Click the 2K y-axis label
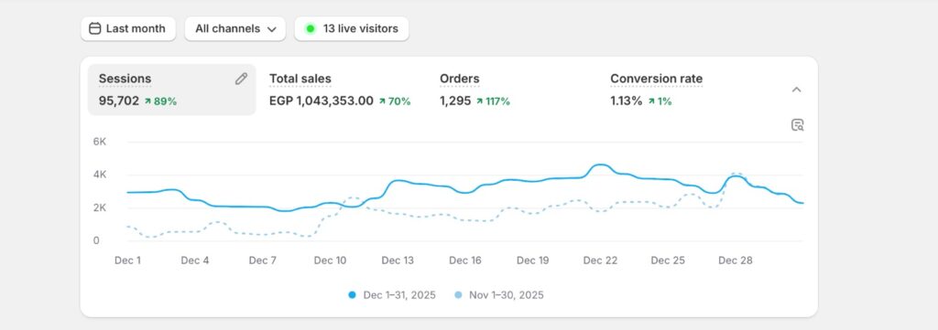The height and width of the screenshot is (330, 938). [99, 208]
